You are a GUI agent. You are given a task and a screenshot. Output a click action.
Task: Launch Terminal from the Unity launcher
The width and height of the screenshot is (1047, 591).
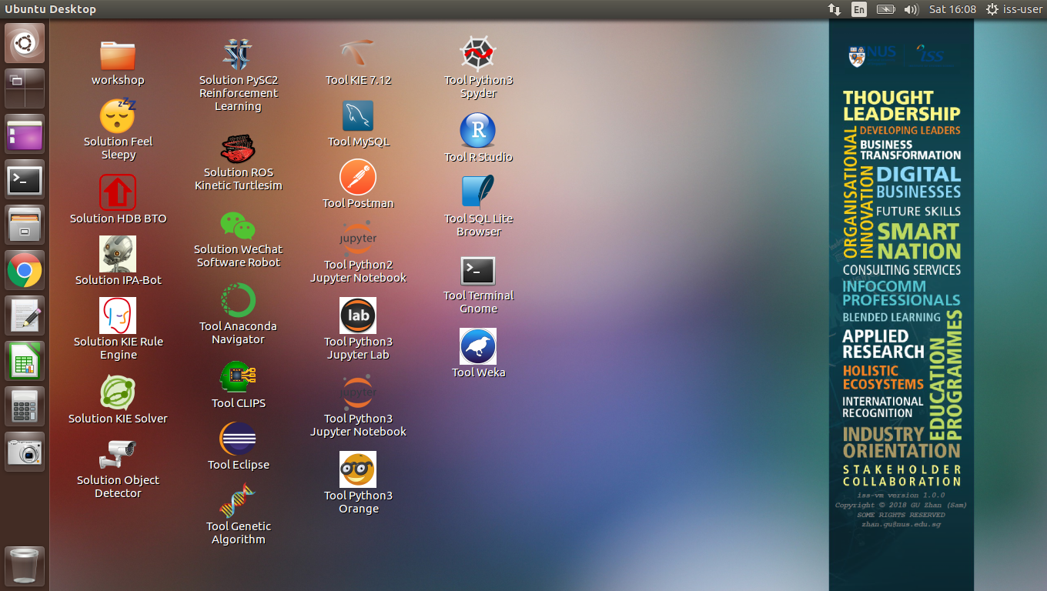[25, 180]
